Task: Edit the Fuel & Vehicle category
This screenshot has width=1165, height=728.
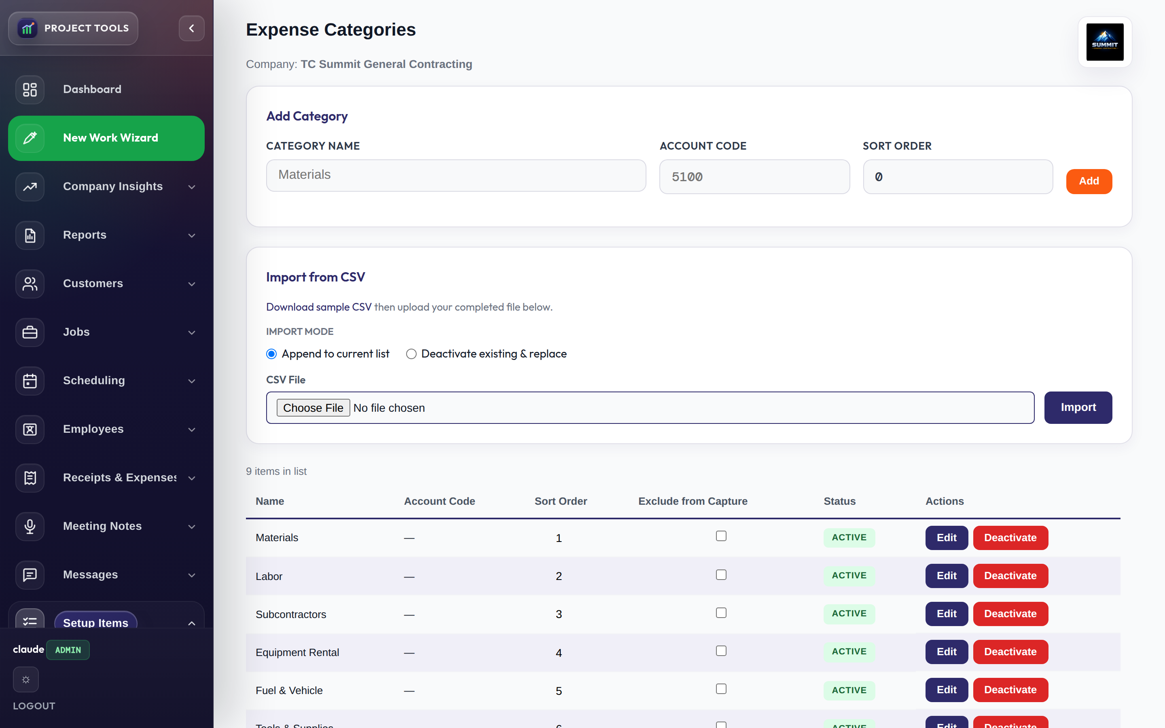Action: pyautogui.click(x=947, y=690)
